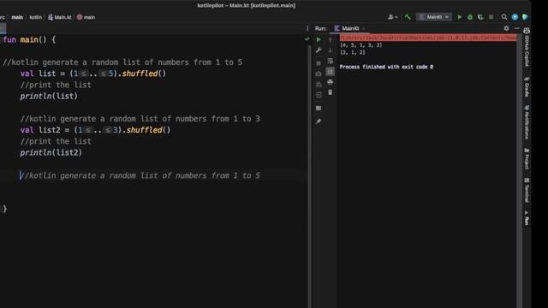Click 'println(list)' line in editor
The image size is (548, 308).
pyautogui.click(x=49, y=96)
